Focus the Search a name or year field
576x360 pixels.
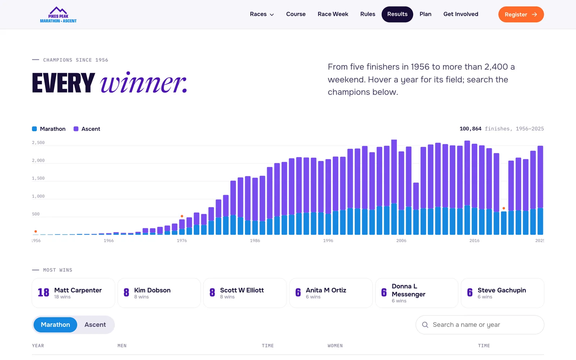pyautogui.click(x=480, y=325)
